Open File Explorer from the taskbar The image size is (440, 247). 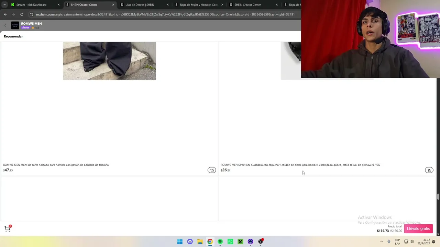(x=200, y=242)
